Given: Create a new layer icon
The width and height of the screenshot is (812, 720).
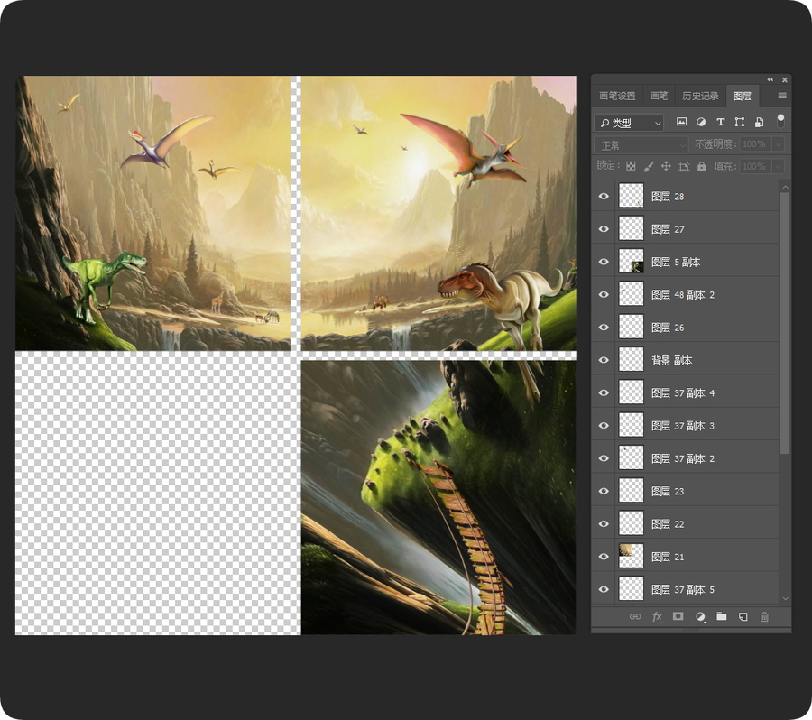Looking at the screenshot, I should coord(743,616).
